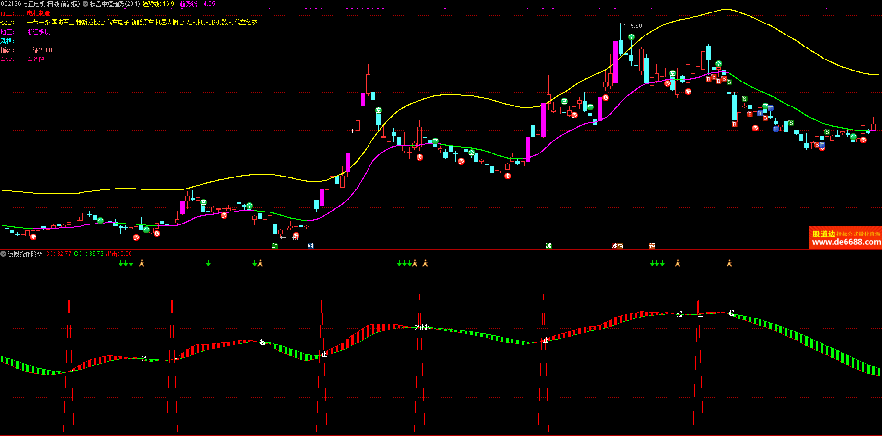
Task: Click the 特斯拉概念 concept tag
Action: (90, 23)
